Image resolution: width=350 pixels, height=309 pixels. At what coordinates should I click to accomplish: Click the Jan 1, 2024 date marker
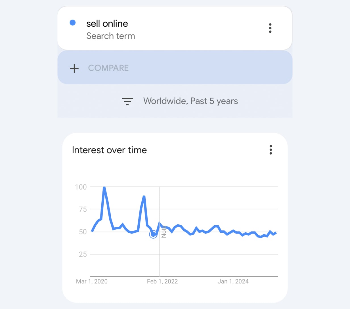tap(233, 281)
